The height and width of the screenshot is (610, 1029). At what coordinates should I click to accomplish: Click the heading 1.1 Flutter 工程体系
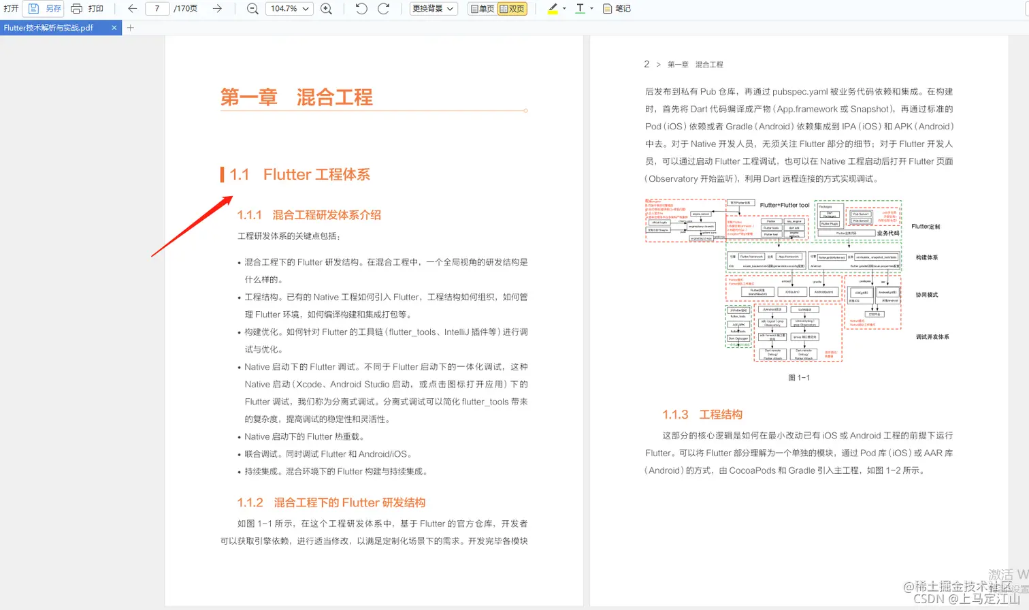pos(300,174)
